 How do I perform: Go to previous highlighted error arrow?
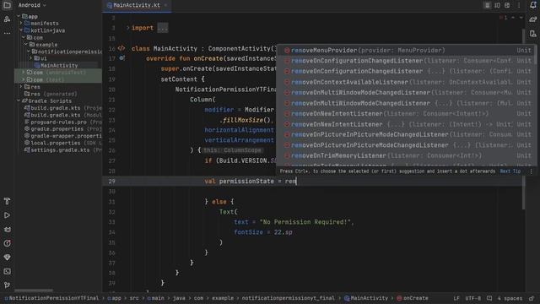click(513, 17)
